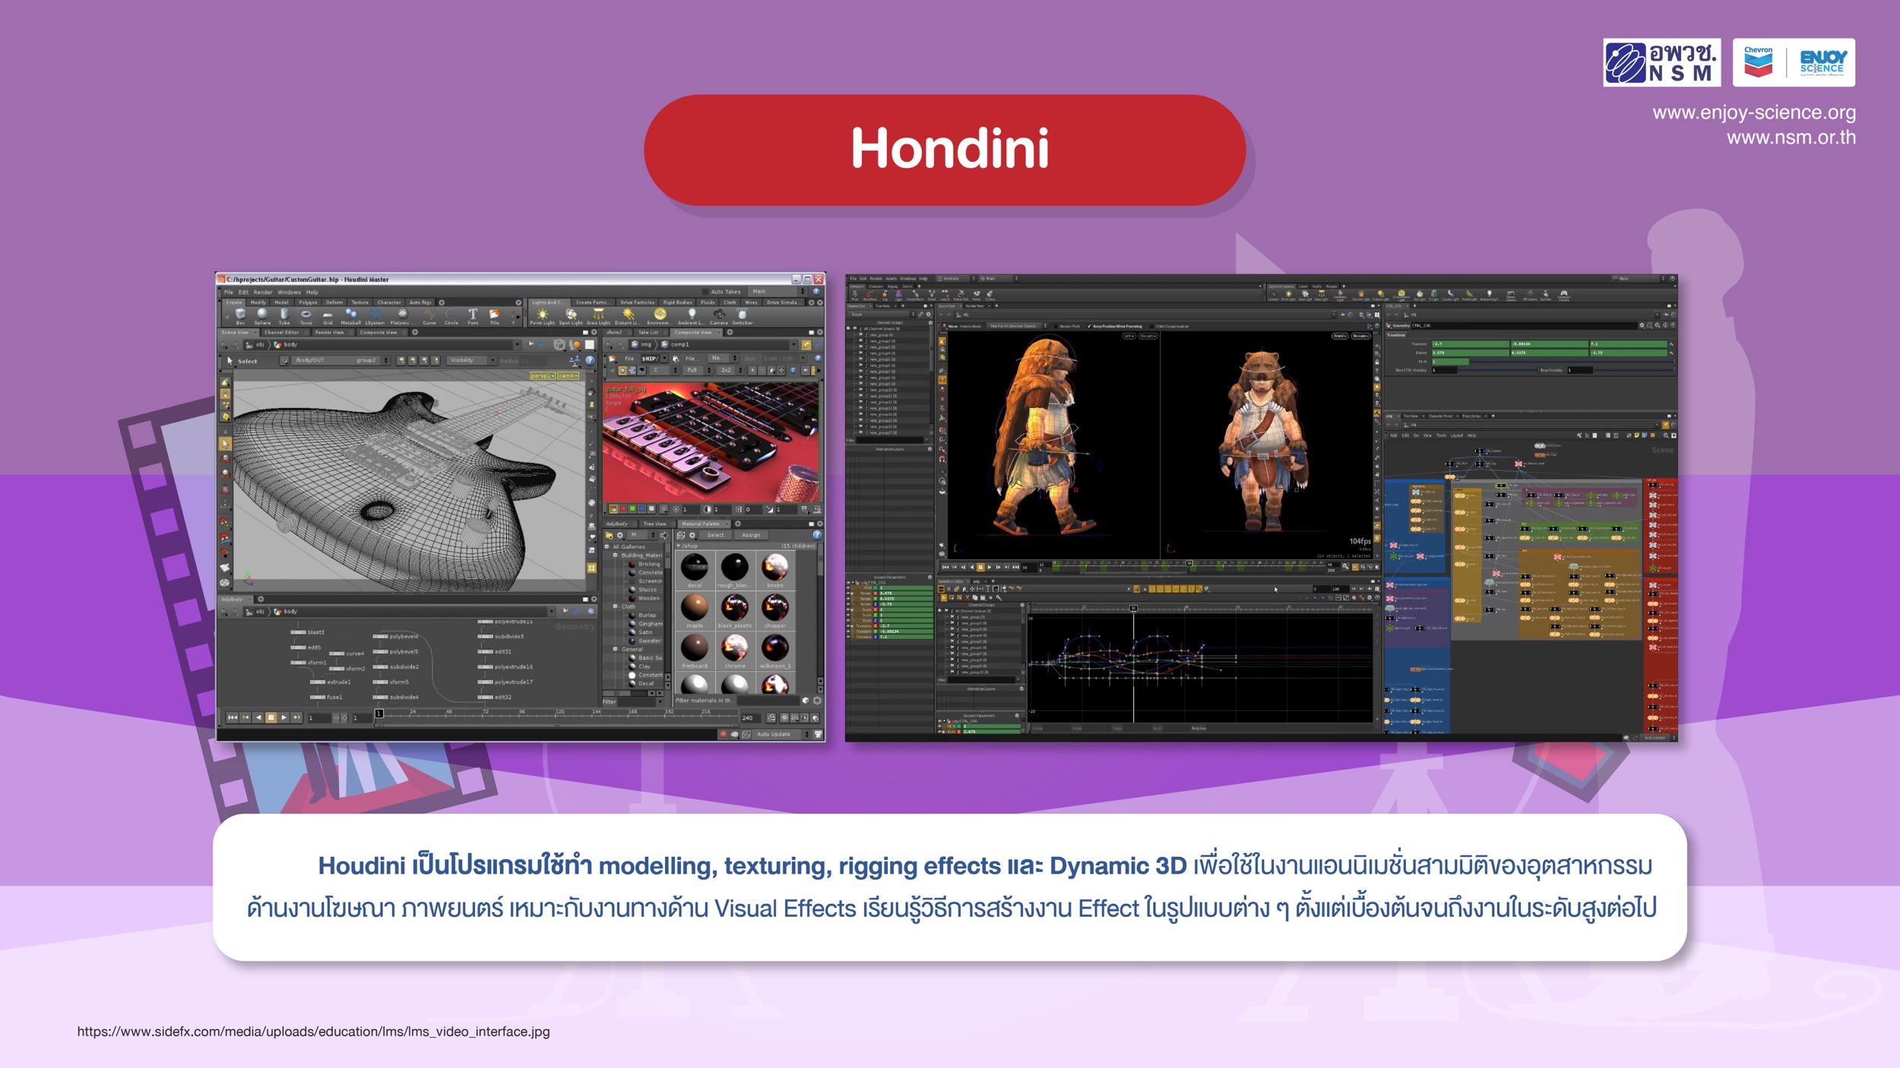This screenshot has width=1900, height=1068.
Task: Select the Sphere shelf tool
Action: [262, 314]
